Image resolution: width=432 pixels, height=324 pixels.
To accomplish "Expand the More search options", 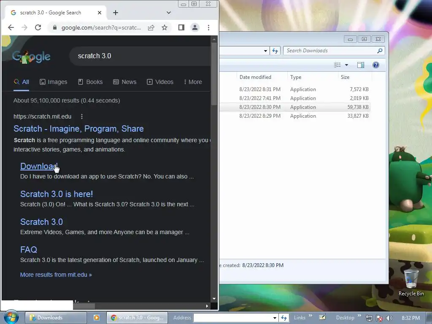I will (193, 82).
